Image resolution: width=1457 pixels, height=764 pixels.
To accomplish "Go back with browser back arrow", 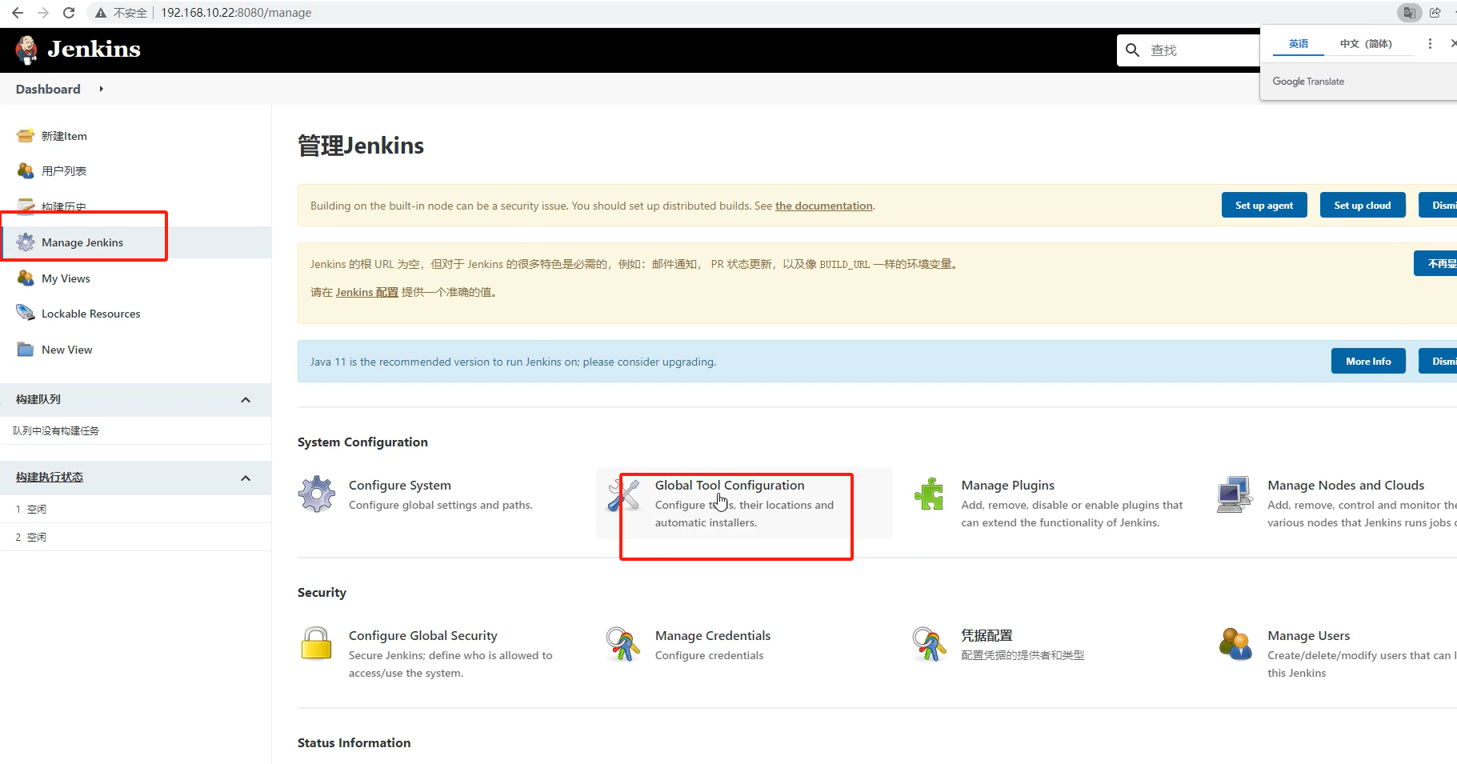I will click(18, 13).
